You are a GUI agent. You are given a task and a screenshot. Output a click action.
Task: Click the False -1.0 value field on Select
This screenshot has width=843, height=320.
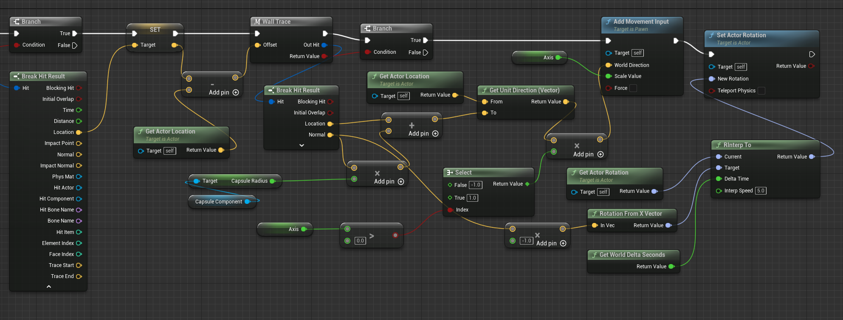click(476, 185)
